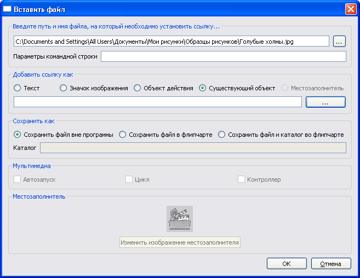Close the 'Вставить файл' dialog
The image size is (360, 278).
351,9
